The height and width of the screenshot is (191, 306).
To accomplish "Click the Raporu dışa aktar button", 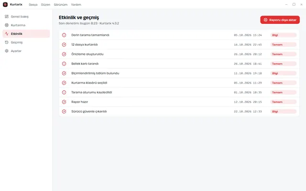I will pyautogui.click(x=280, y=20).
